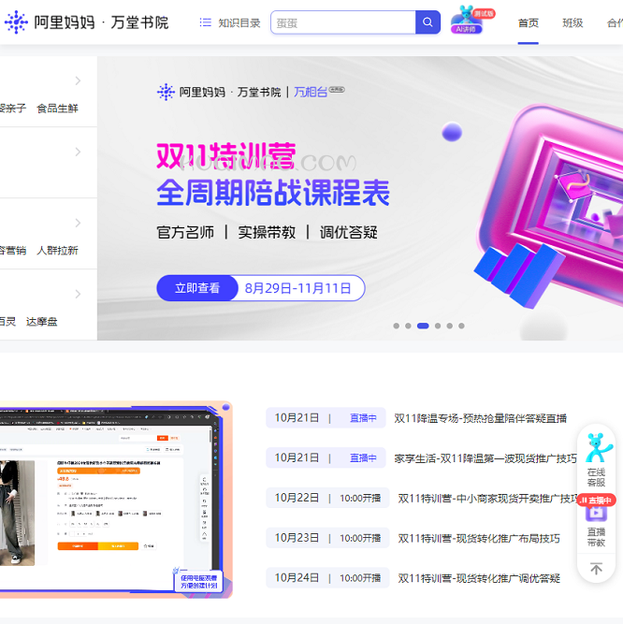
Task: Go to second carousel slide dot
Action: click(408, 326)
